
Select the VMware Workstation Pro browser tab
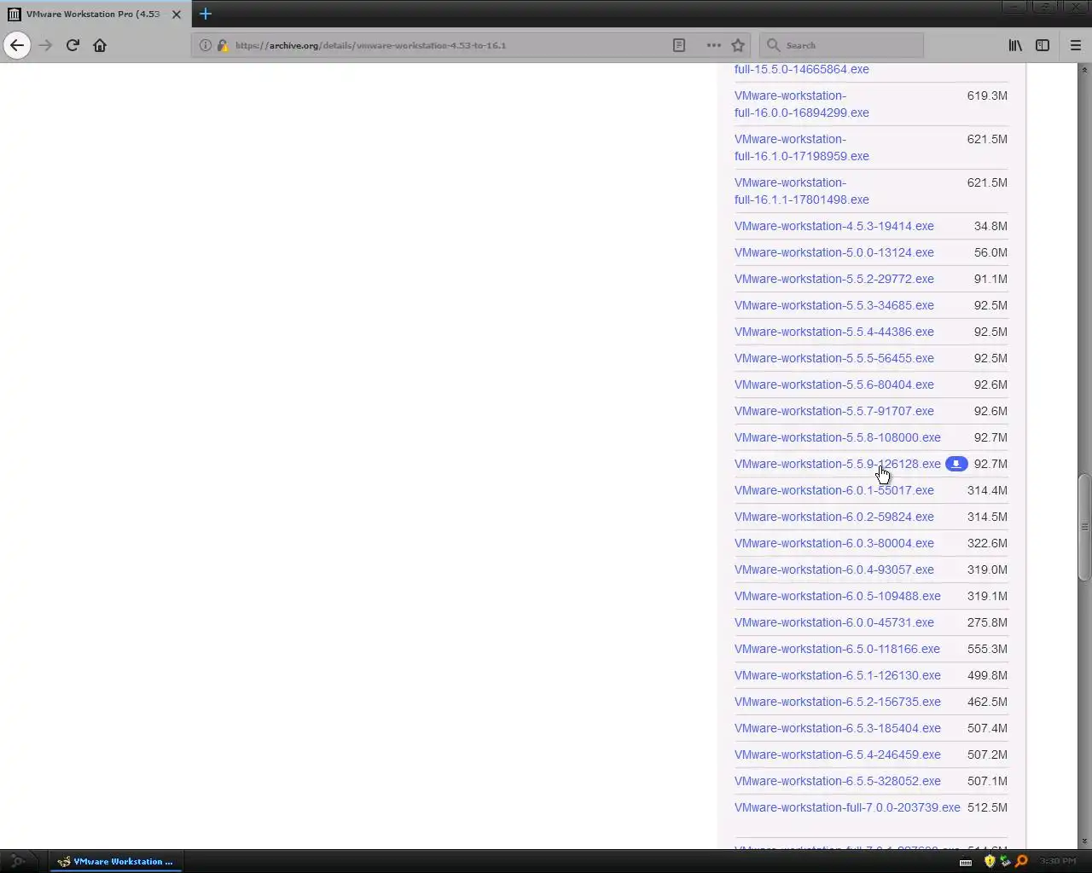pyautogui.click(x=95, y=14)
